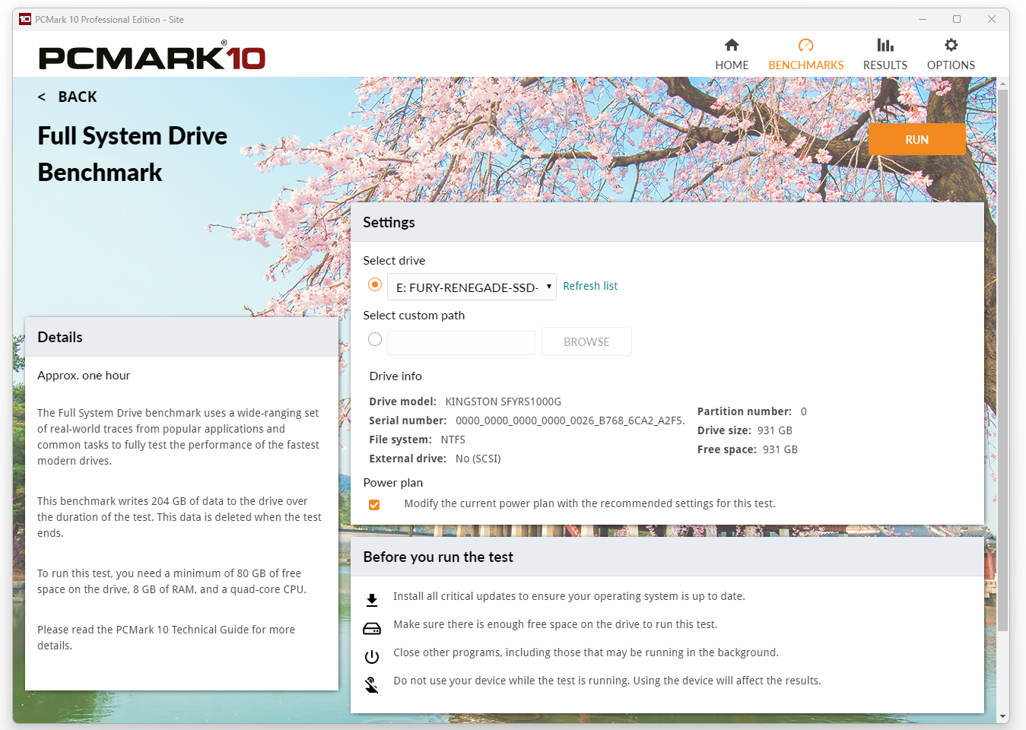The width and height of the screenshot is (1026, 730).
Task: Click the drive free space icon
Action: pos(372,629)
